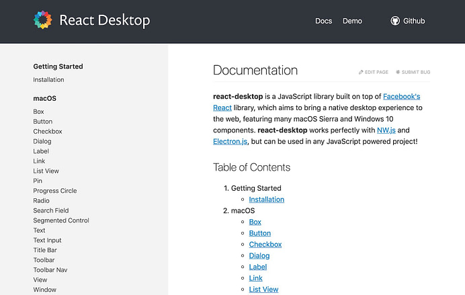465x295 pixels.
Task: Click the React Desktop colorful logo icon
Action: 43,20
